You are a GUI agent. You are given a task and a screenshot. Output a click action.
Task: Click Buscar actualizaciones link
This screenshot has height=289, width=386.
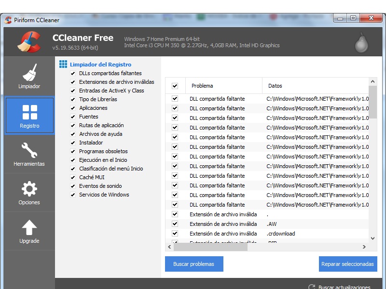pyautogui.click(x=344, y=287)
